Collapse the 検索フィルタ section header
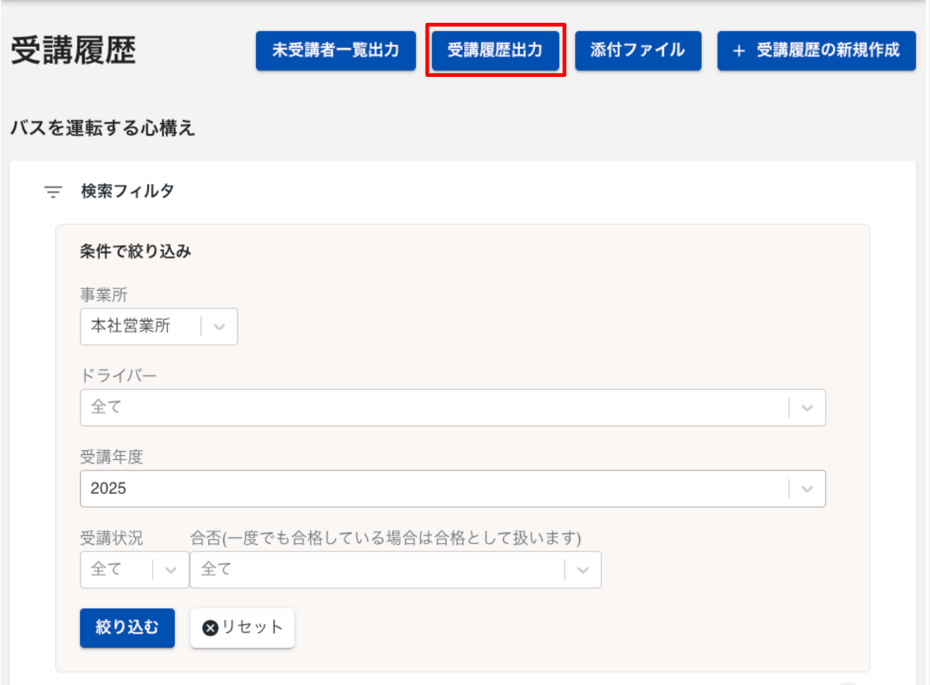The width and height of the screenshot is (930, 685). [127, 191]
